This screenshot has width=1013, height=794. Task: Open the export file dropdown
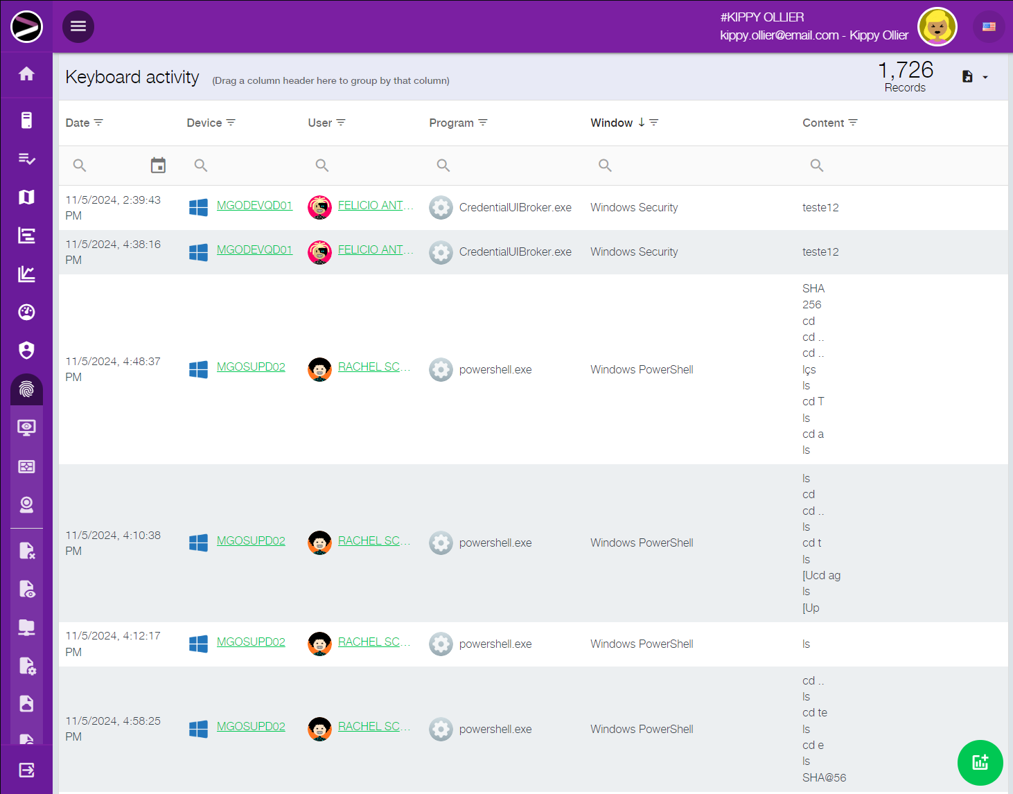pyautogui.click(x=975, y=77)
